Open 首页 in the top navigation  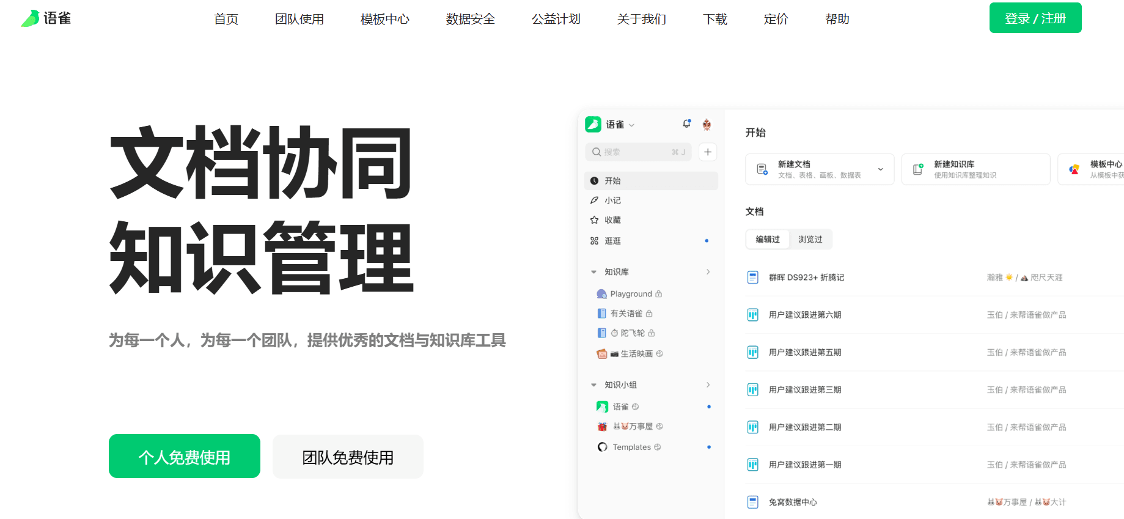click(226, 19)
